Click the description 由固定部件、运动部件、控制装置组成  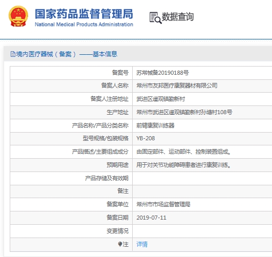(x=183, y=152)
